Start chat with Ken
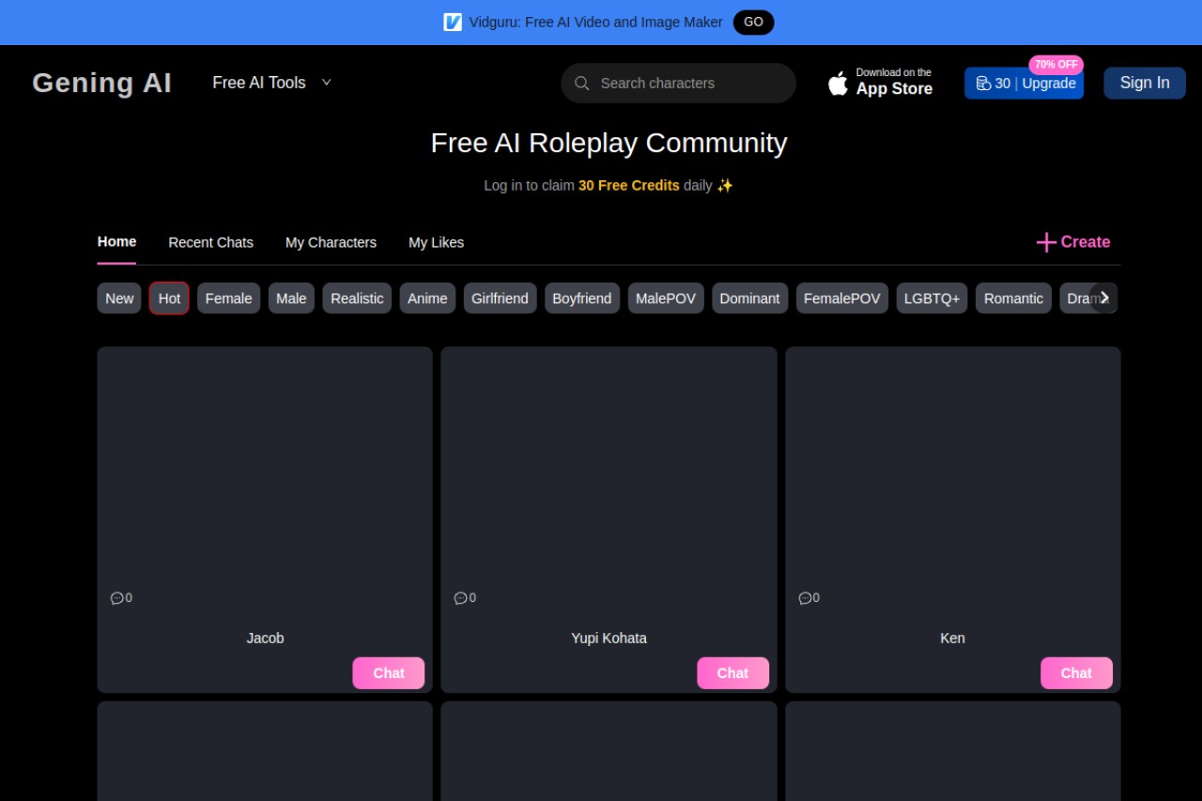 pos(1076,673)
